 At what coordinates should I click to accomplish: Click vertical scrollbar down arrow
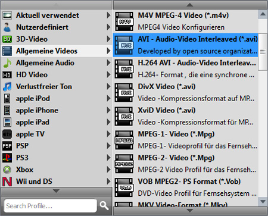(263, 202)
